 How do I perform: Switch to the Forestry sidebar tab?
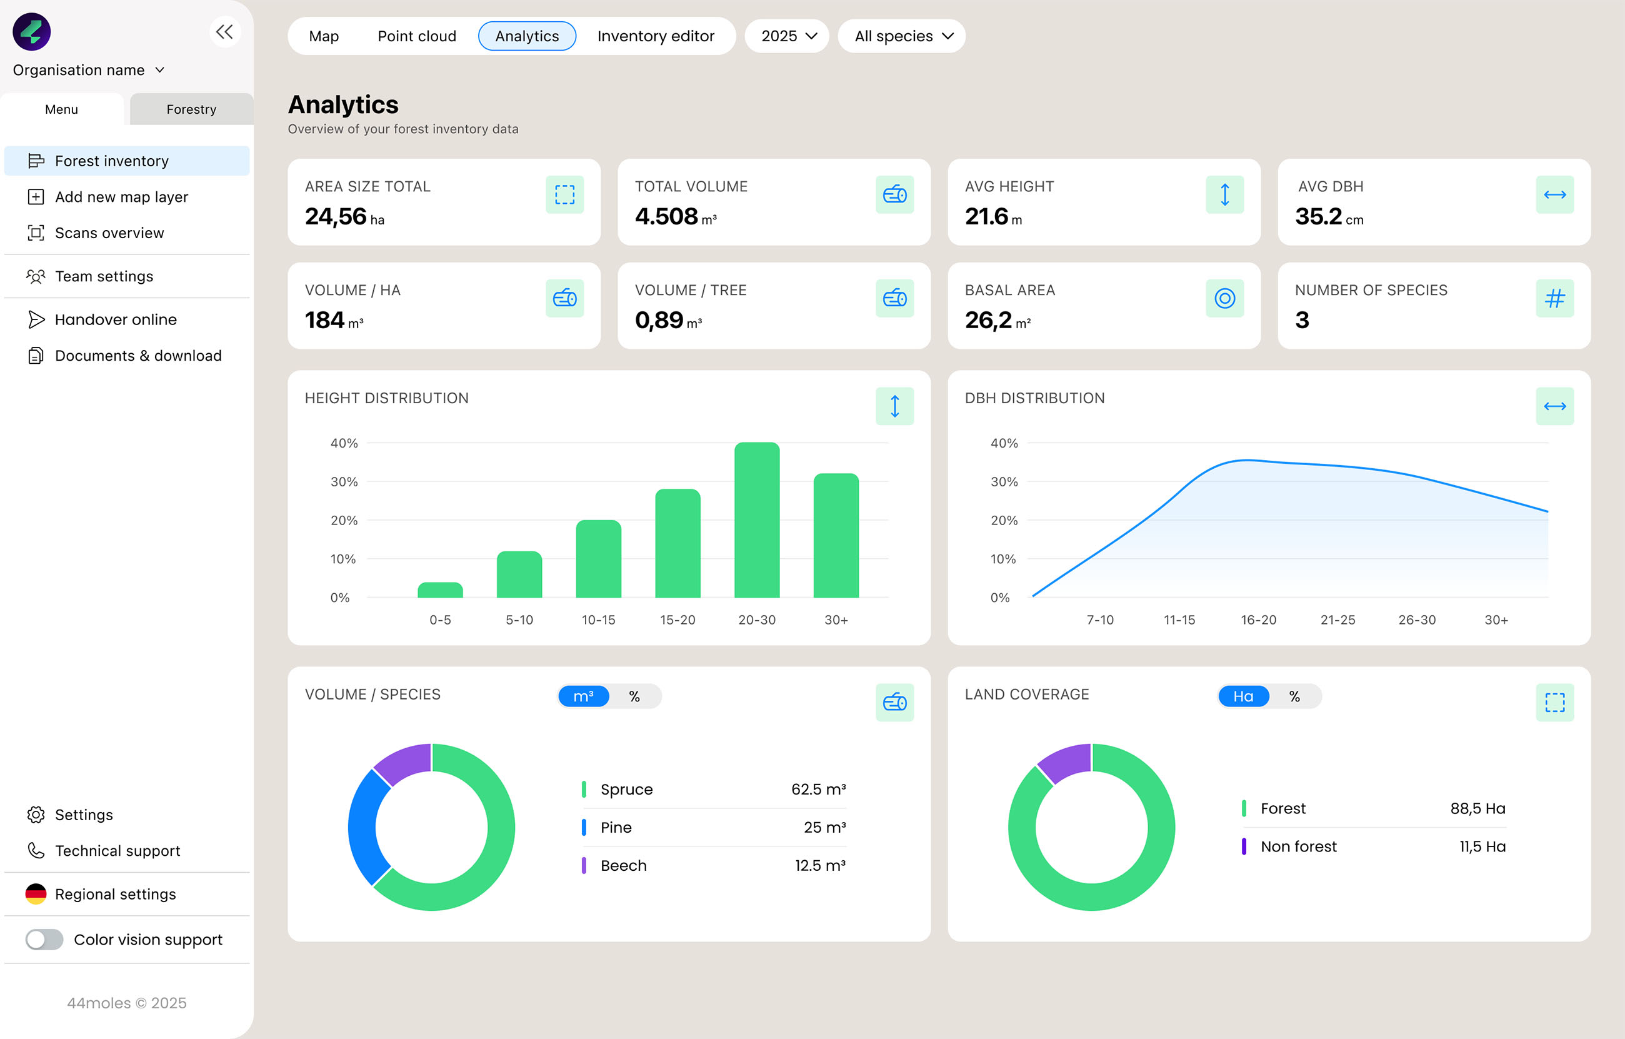coord(191,109)
